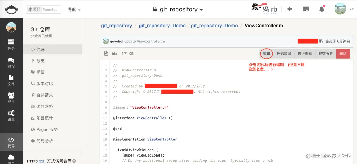Click the lock icon beside git_repository title
The height and width of the screenshot is (164, 357).
click(155, 9)
